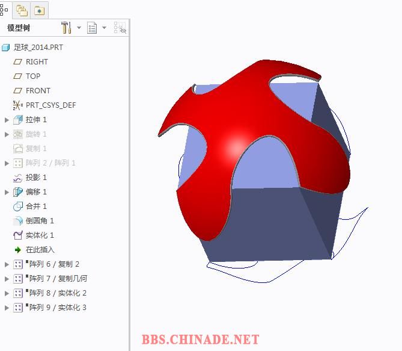Expand the 阵列 6 / 复制 2 pattern
The height and width of the screenshot is (351, 402).
click(7, 264)
